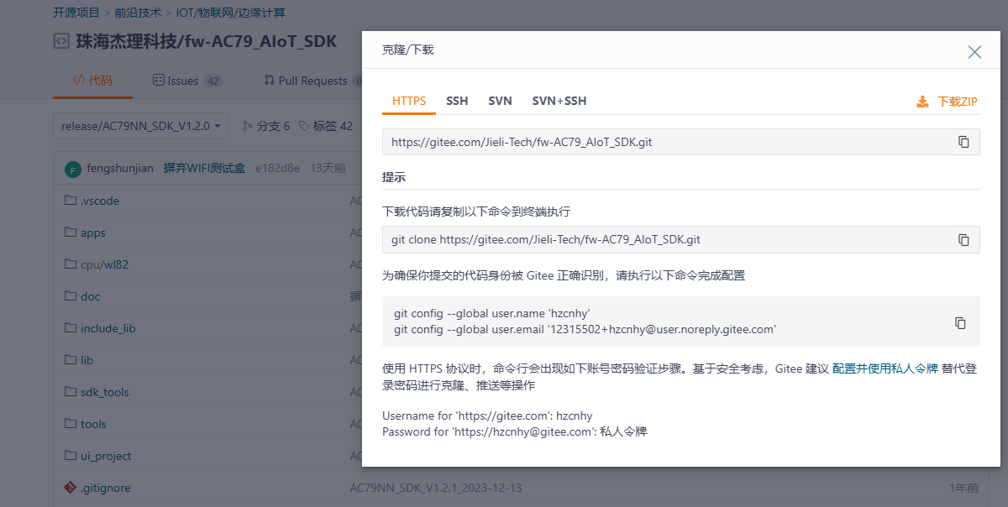Switch to the SSH tab
This screenshot has height=507, width=1008.
[x=457, y=101]
